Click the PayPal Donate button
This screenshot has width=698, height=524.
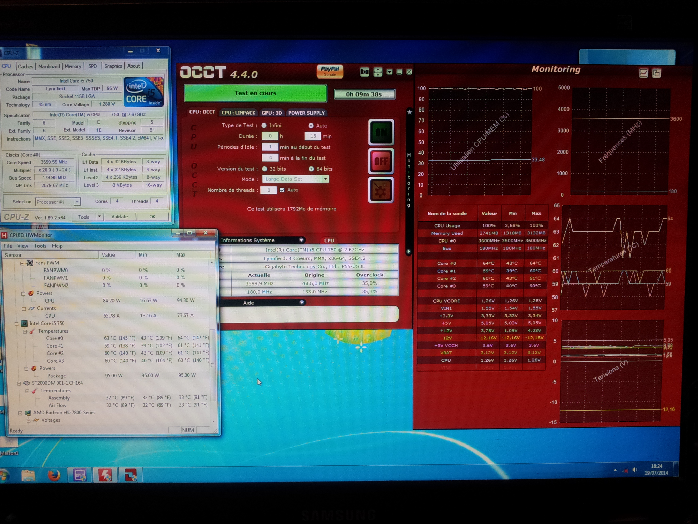tap(330, 71)
